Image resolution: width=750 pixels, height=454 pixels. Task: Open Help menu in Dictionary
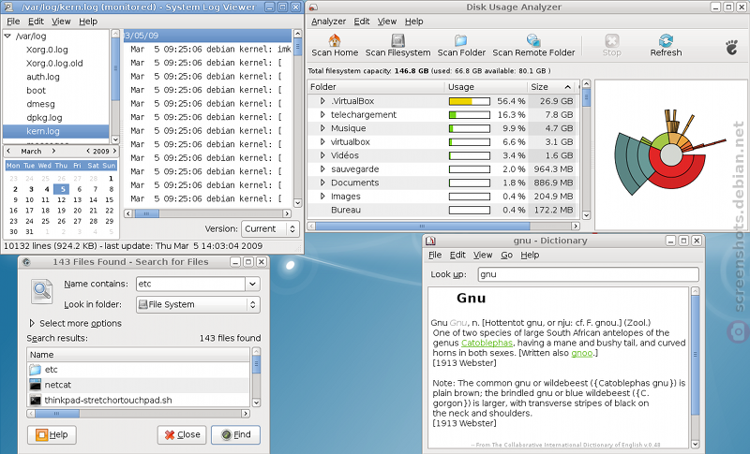coord(530,255)
